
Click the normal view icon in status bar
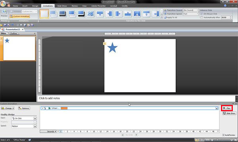pos(197,140)
